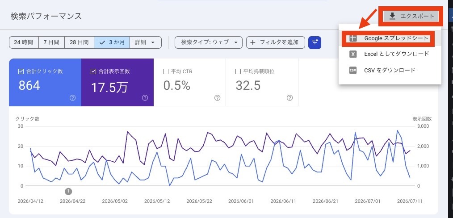Select the 3 months date range
This screenshot has height=218, width=453.
coord(112,42)
